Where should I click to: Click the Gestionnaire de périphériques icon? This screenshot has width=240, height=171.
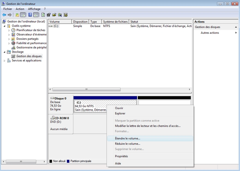(x=13, y=48)
